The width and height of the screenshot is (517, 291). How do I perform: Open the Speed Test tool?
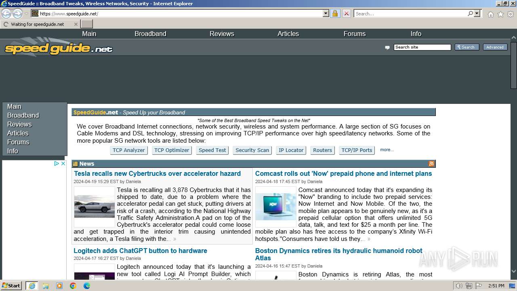[212, 150]
